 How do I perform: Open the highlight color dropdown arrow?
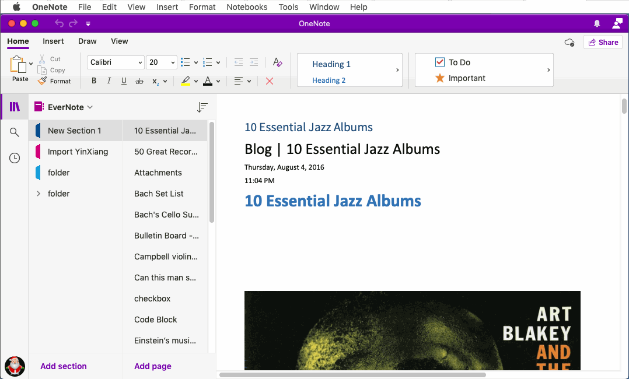196,82
